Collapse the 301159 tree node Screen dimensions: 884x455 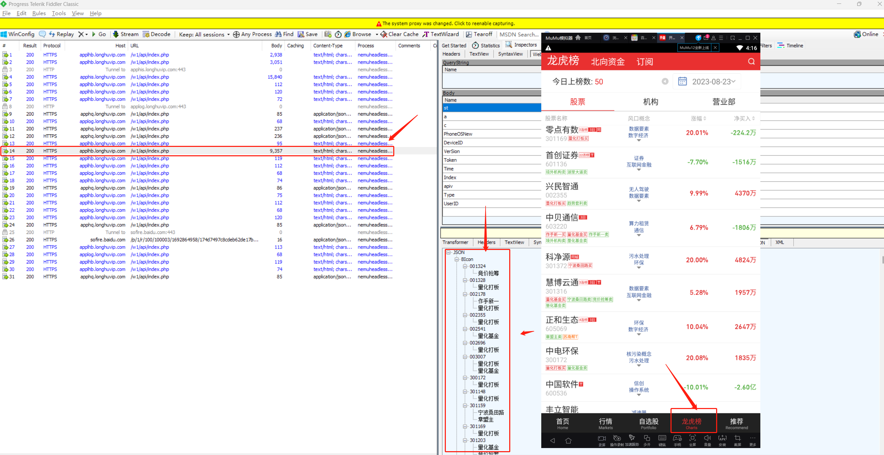point(465,406)
